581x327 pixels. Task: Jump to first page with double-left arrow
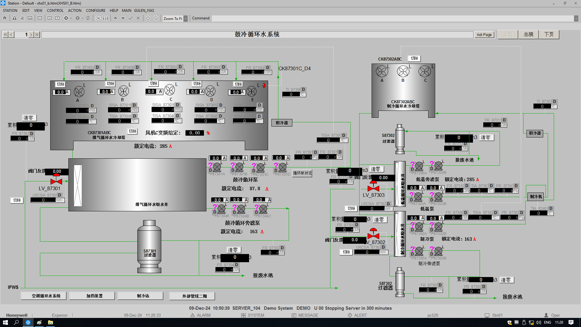click(x=5, y=35)
